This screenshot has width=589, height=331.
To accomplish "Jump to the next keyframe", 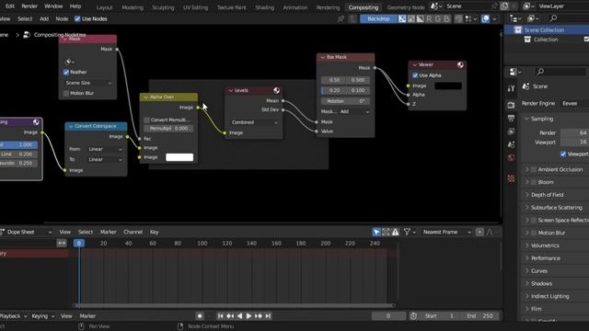I will click(x=259, y=316).
